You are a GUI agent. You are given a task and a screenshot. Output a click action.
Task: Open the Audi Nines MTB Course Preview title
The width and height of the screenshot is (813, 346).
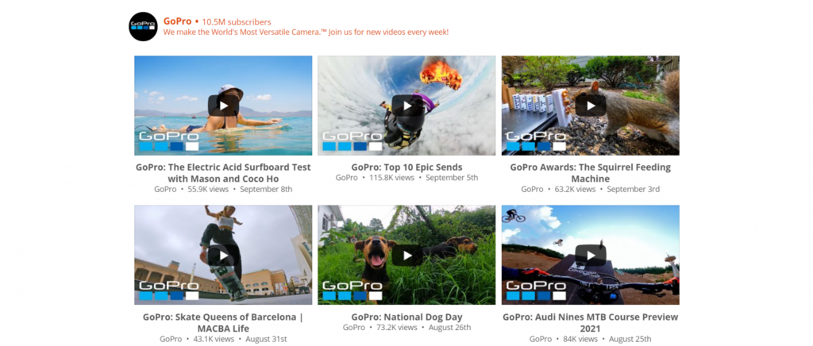tap(591, 323)
